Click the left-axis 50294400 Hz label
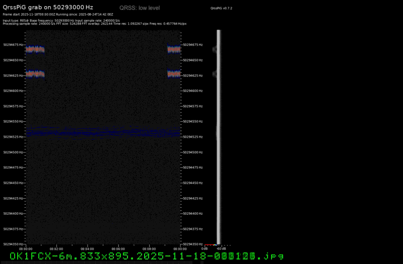 [x=13, y=214]
